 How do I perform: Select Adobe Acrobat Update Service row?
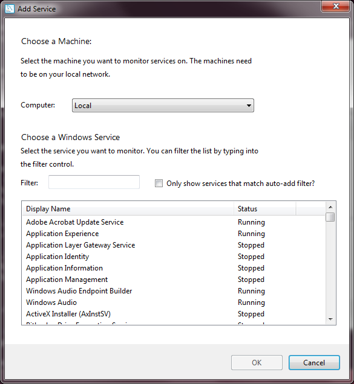pos(174,222)
